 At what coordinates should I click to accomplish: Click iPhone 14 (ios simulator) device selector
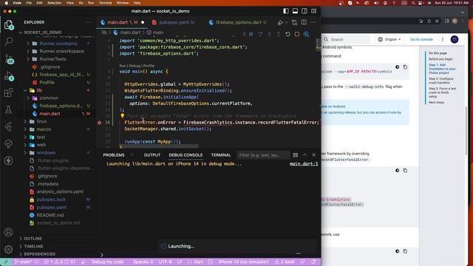(243, 262)
